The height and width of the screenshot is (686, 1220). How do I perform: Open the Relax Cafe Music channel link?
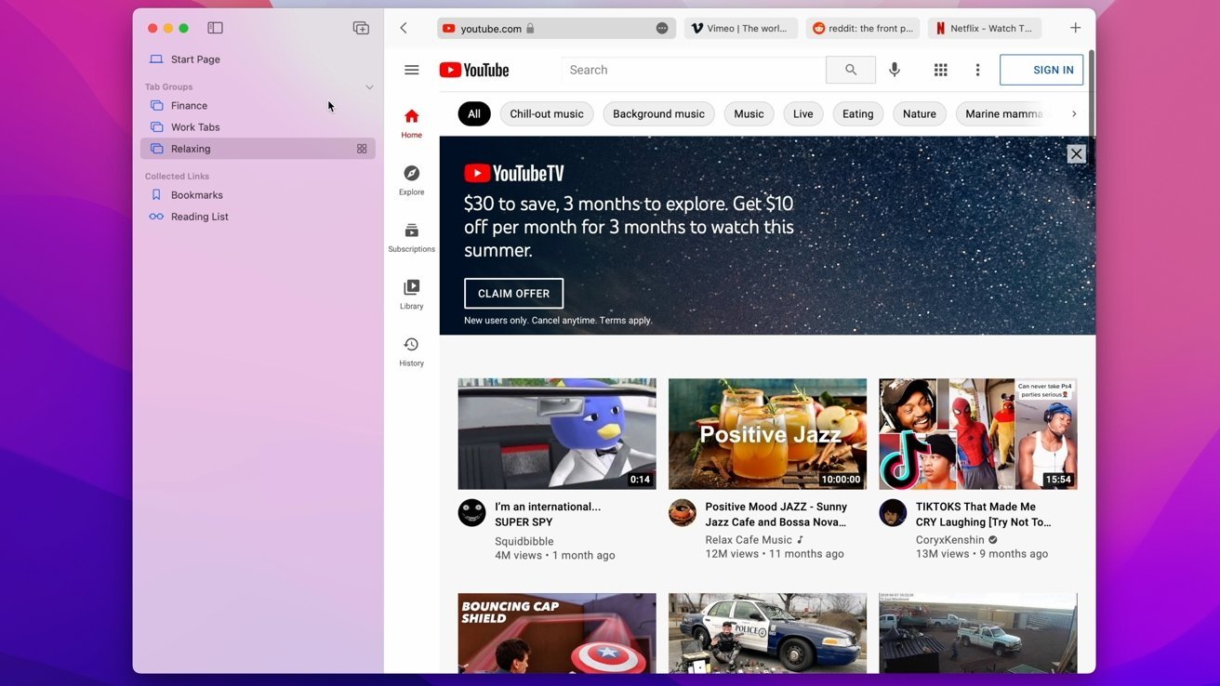coord(749,540)
